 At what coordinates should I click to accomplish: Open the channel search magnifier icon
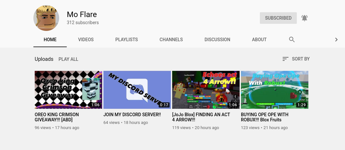pos(292,40)
